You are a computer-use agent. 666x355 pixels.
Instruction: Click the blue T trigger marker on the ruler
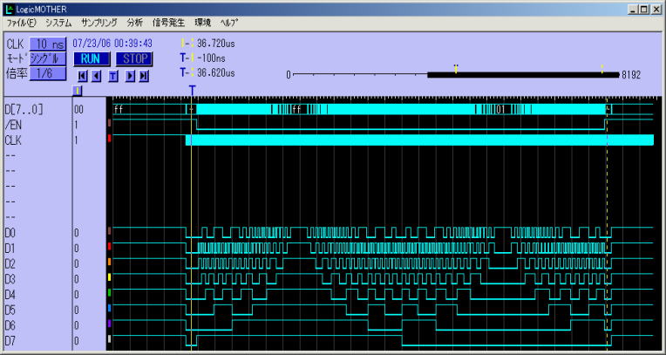click(191, 89)
